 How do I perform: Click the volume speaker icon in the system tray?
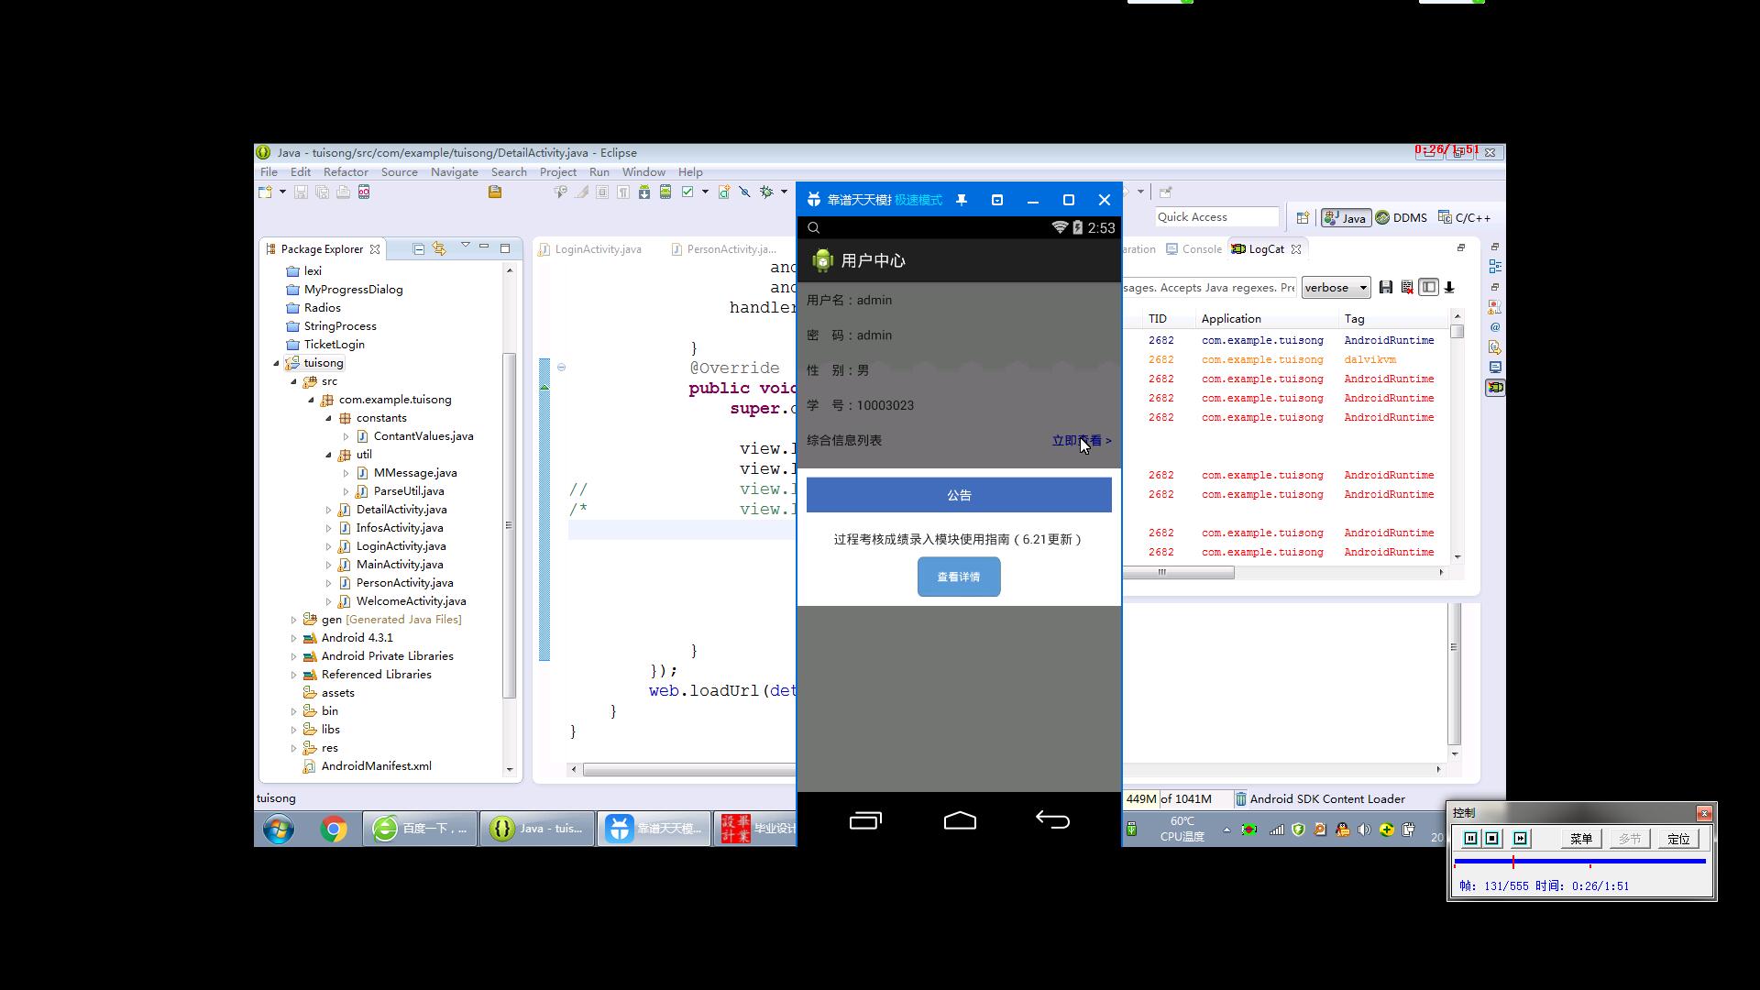(1364, 830)
